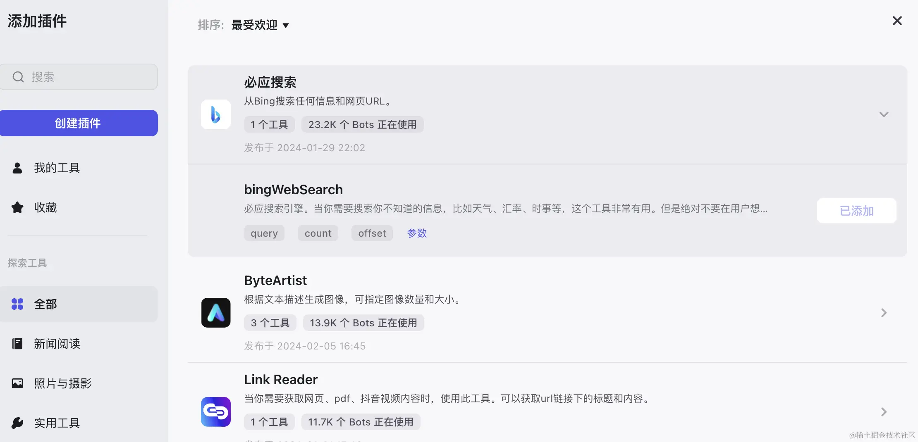918x442 pixels.
Task: Click the 创建插件 button
Action: click(79, 123)
